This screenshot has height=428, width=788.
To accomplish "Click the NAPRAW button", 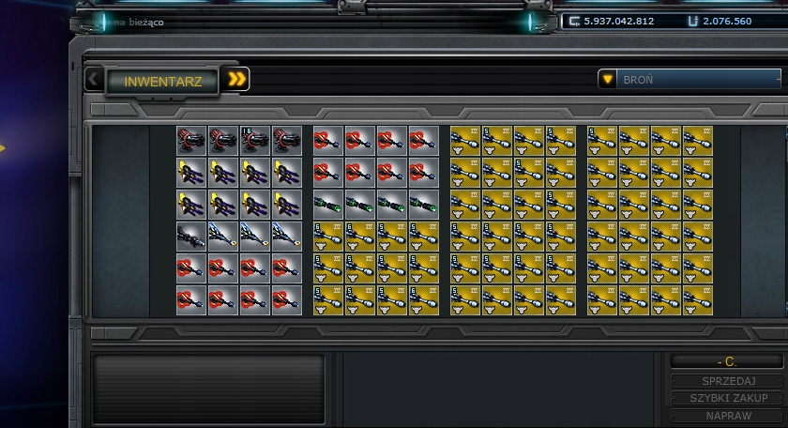I will point(728,416).
